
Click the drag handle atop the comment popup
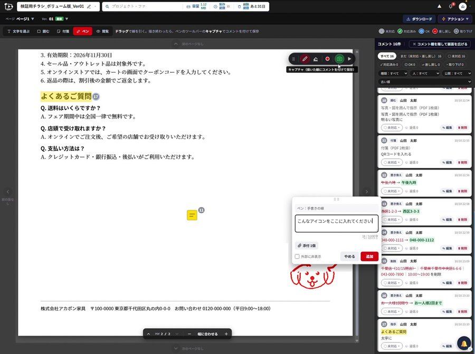point(336,200)
